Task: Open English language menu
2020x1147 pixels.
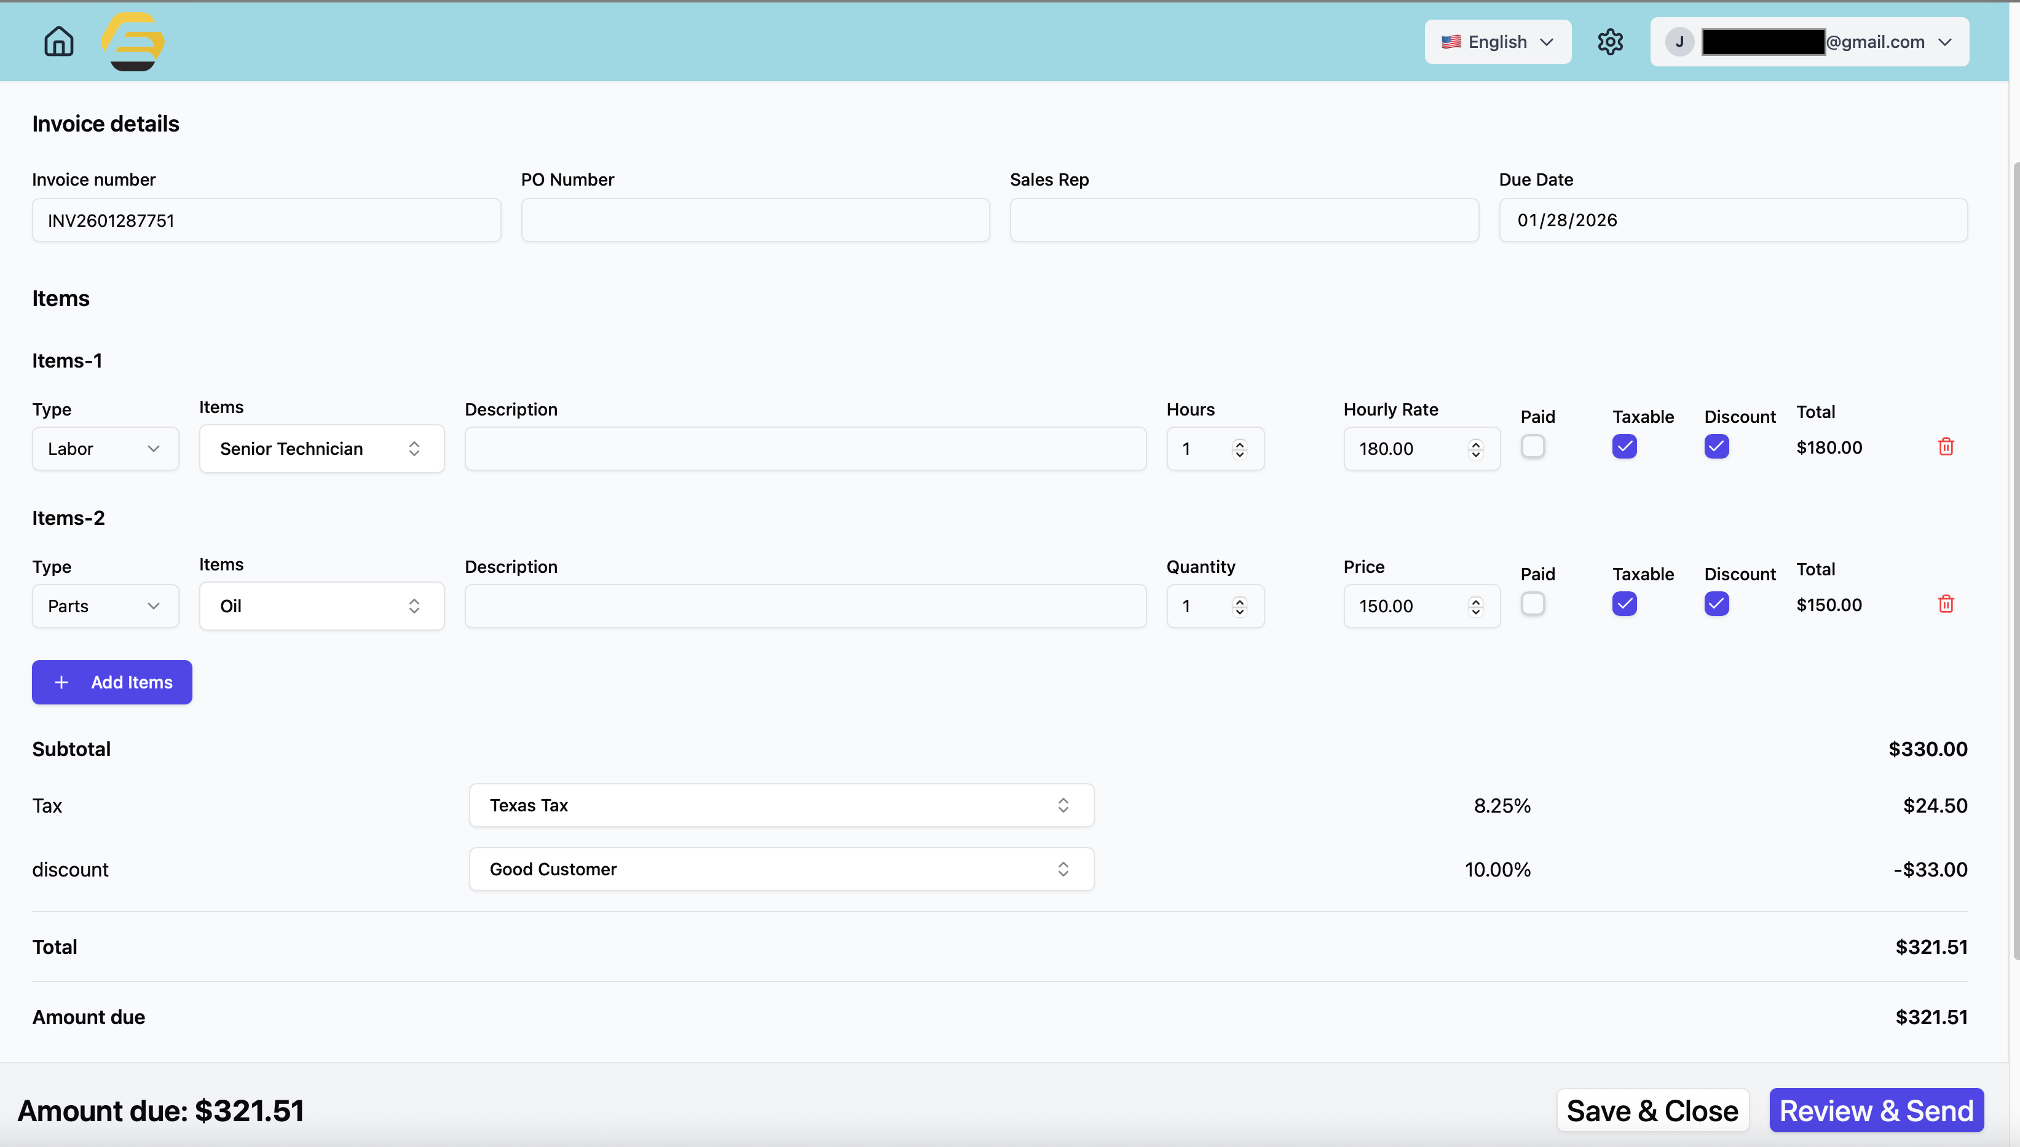Action: point(1497,42)
